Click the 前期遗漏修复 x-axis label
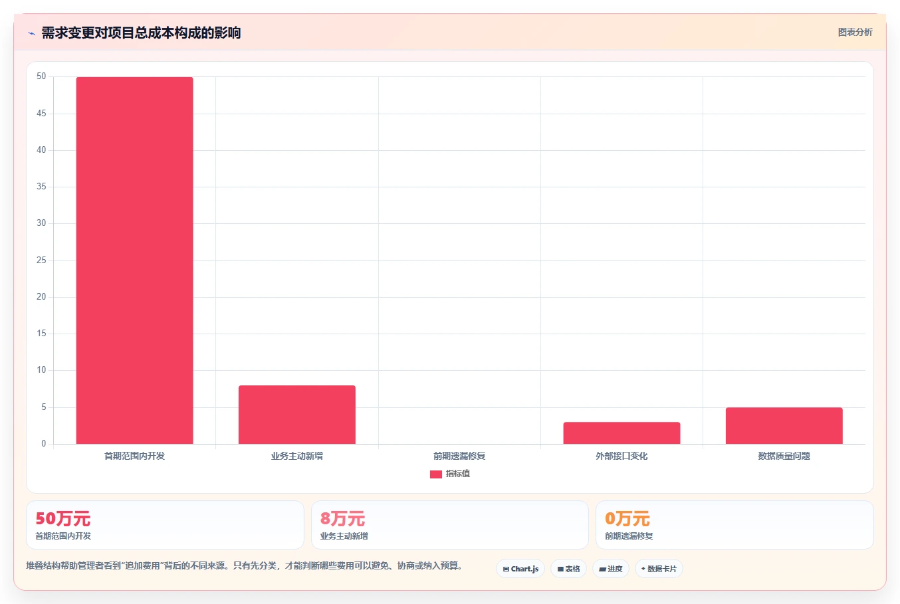Viewport: 900px width, 604px height. (x=459, y=456)
